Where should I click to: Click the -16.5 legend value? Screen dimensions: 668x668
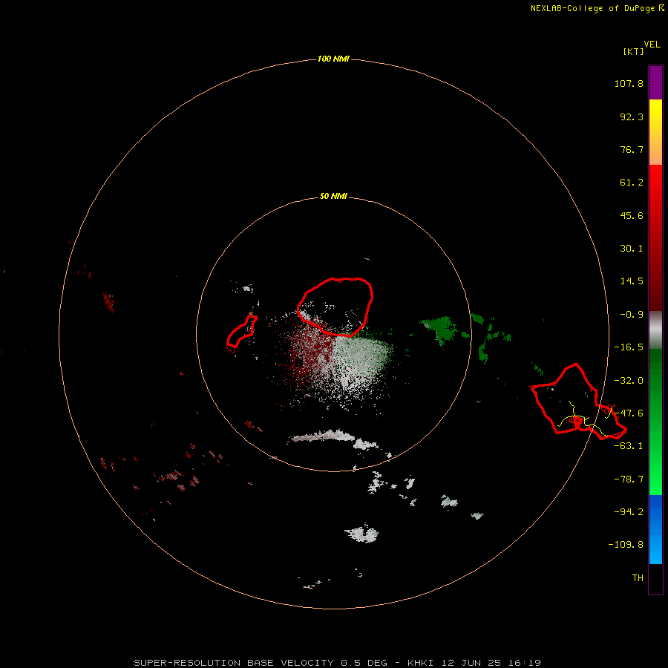(x=629, y=347)
